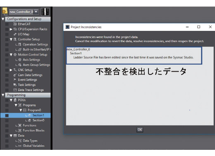Collapse the Programming section

(x=3, y=95)
